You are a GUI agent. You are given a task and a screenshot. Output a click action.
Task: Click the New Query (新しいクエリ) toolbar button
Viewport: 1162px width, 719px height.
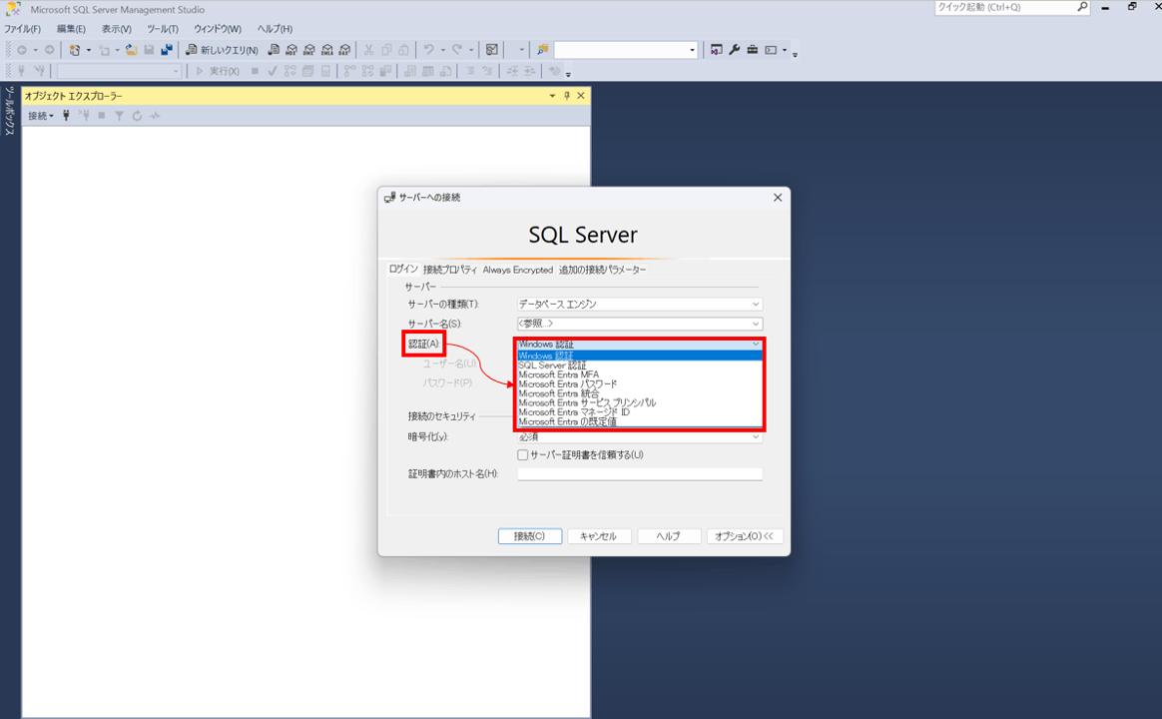[x=222, y=50]
